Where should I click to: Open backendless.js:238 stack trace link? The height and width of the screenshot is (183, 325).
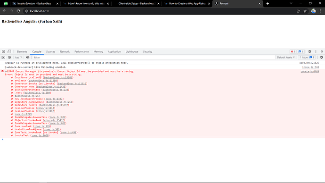pos(55,90)
